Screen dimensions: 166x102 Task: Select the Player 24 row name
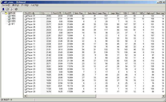[31, 78]
